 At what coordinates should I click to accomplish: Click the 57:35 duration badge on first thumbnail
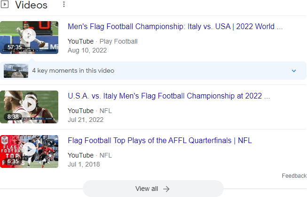click(x=15, y=47)
